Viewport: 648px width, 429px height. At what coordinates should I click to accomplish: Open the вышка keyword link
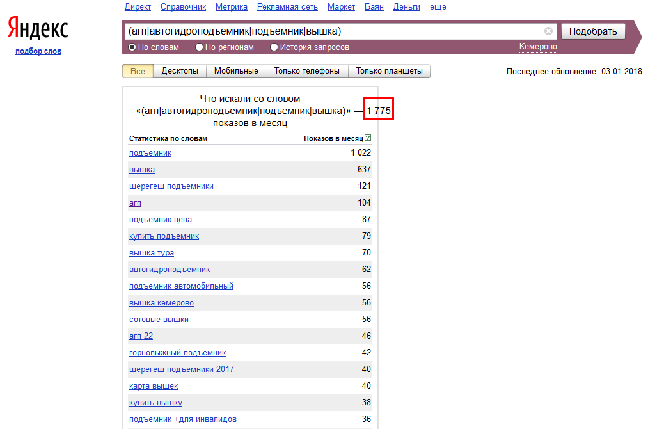142,170
